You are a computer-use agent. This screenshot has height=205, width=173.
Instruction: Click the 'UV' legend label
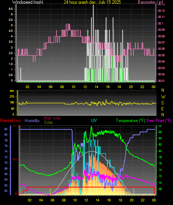click(94, 121)
